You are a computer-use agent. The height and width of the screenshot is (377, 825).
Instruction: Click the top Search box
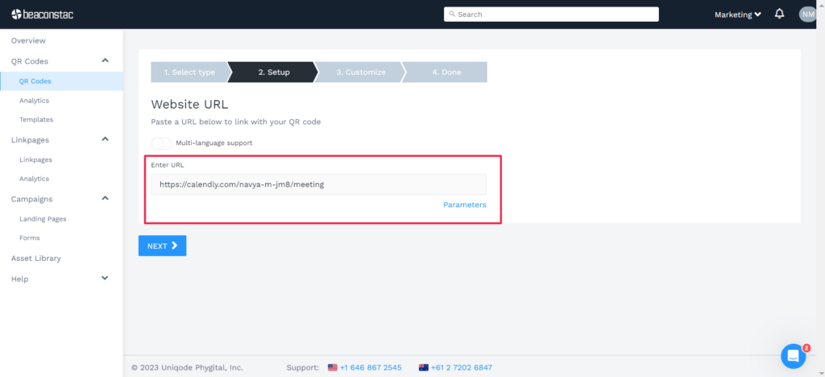point(551,14)
